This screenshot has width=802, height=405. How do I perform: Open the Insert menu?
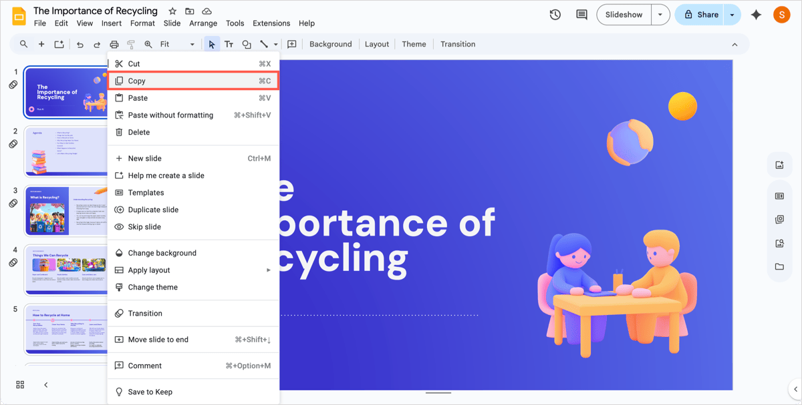[x=112, y=23]
